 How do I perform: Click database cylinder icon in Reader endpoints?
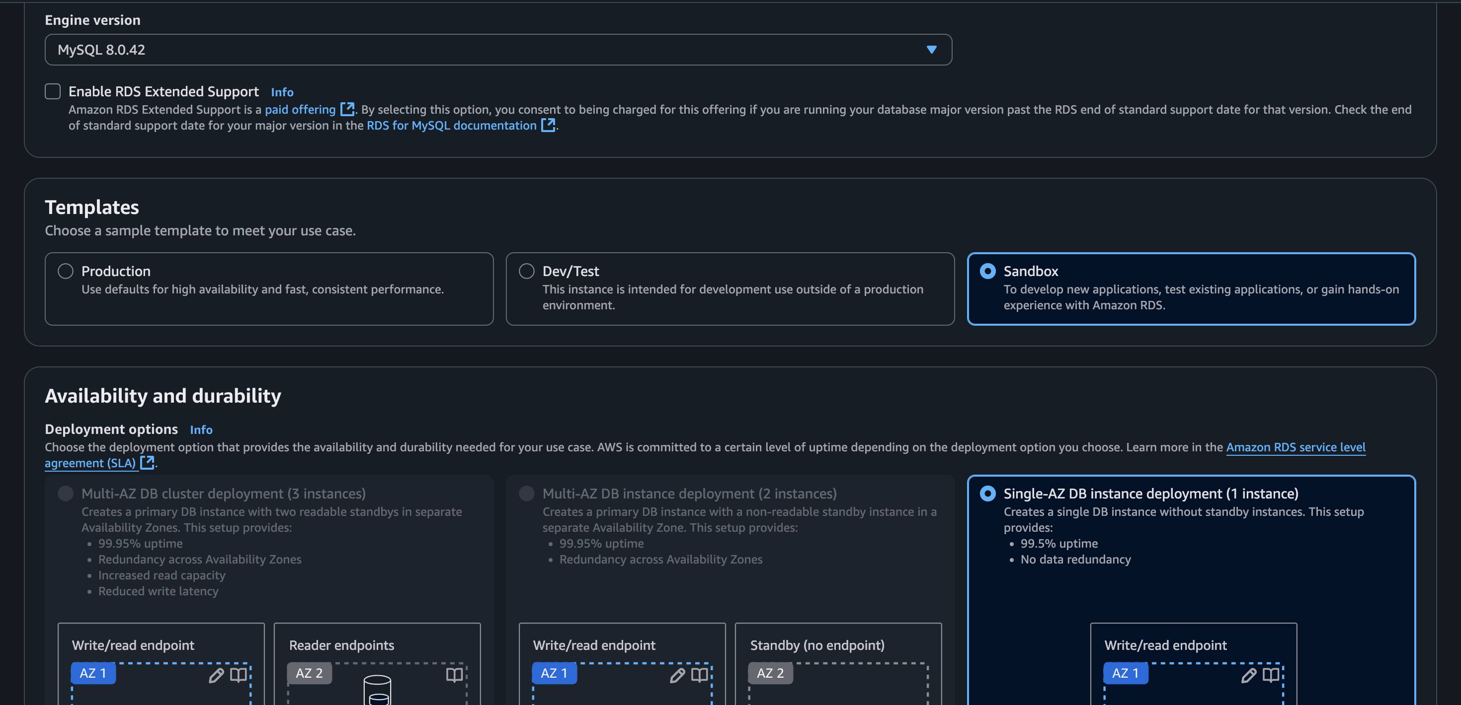(x=377, y=689)
